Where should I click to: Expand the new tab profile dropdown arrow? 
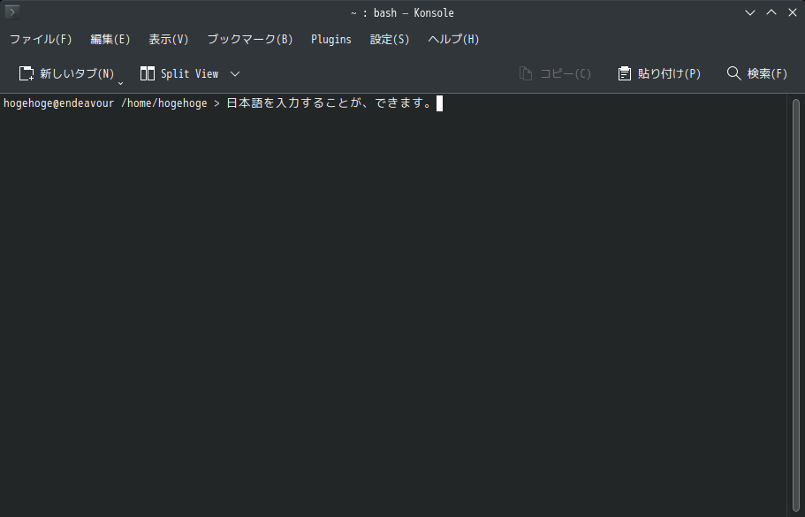(x=121, y=83)
